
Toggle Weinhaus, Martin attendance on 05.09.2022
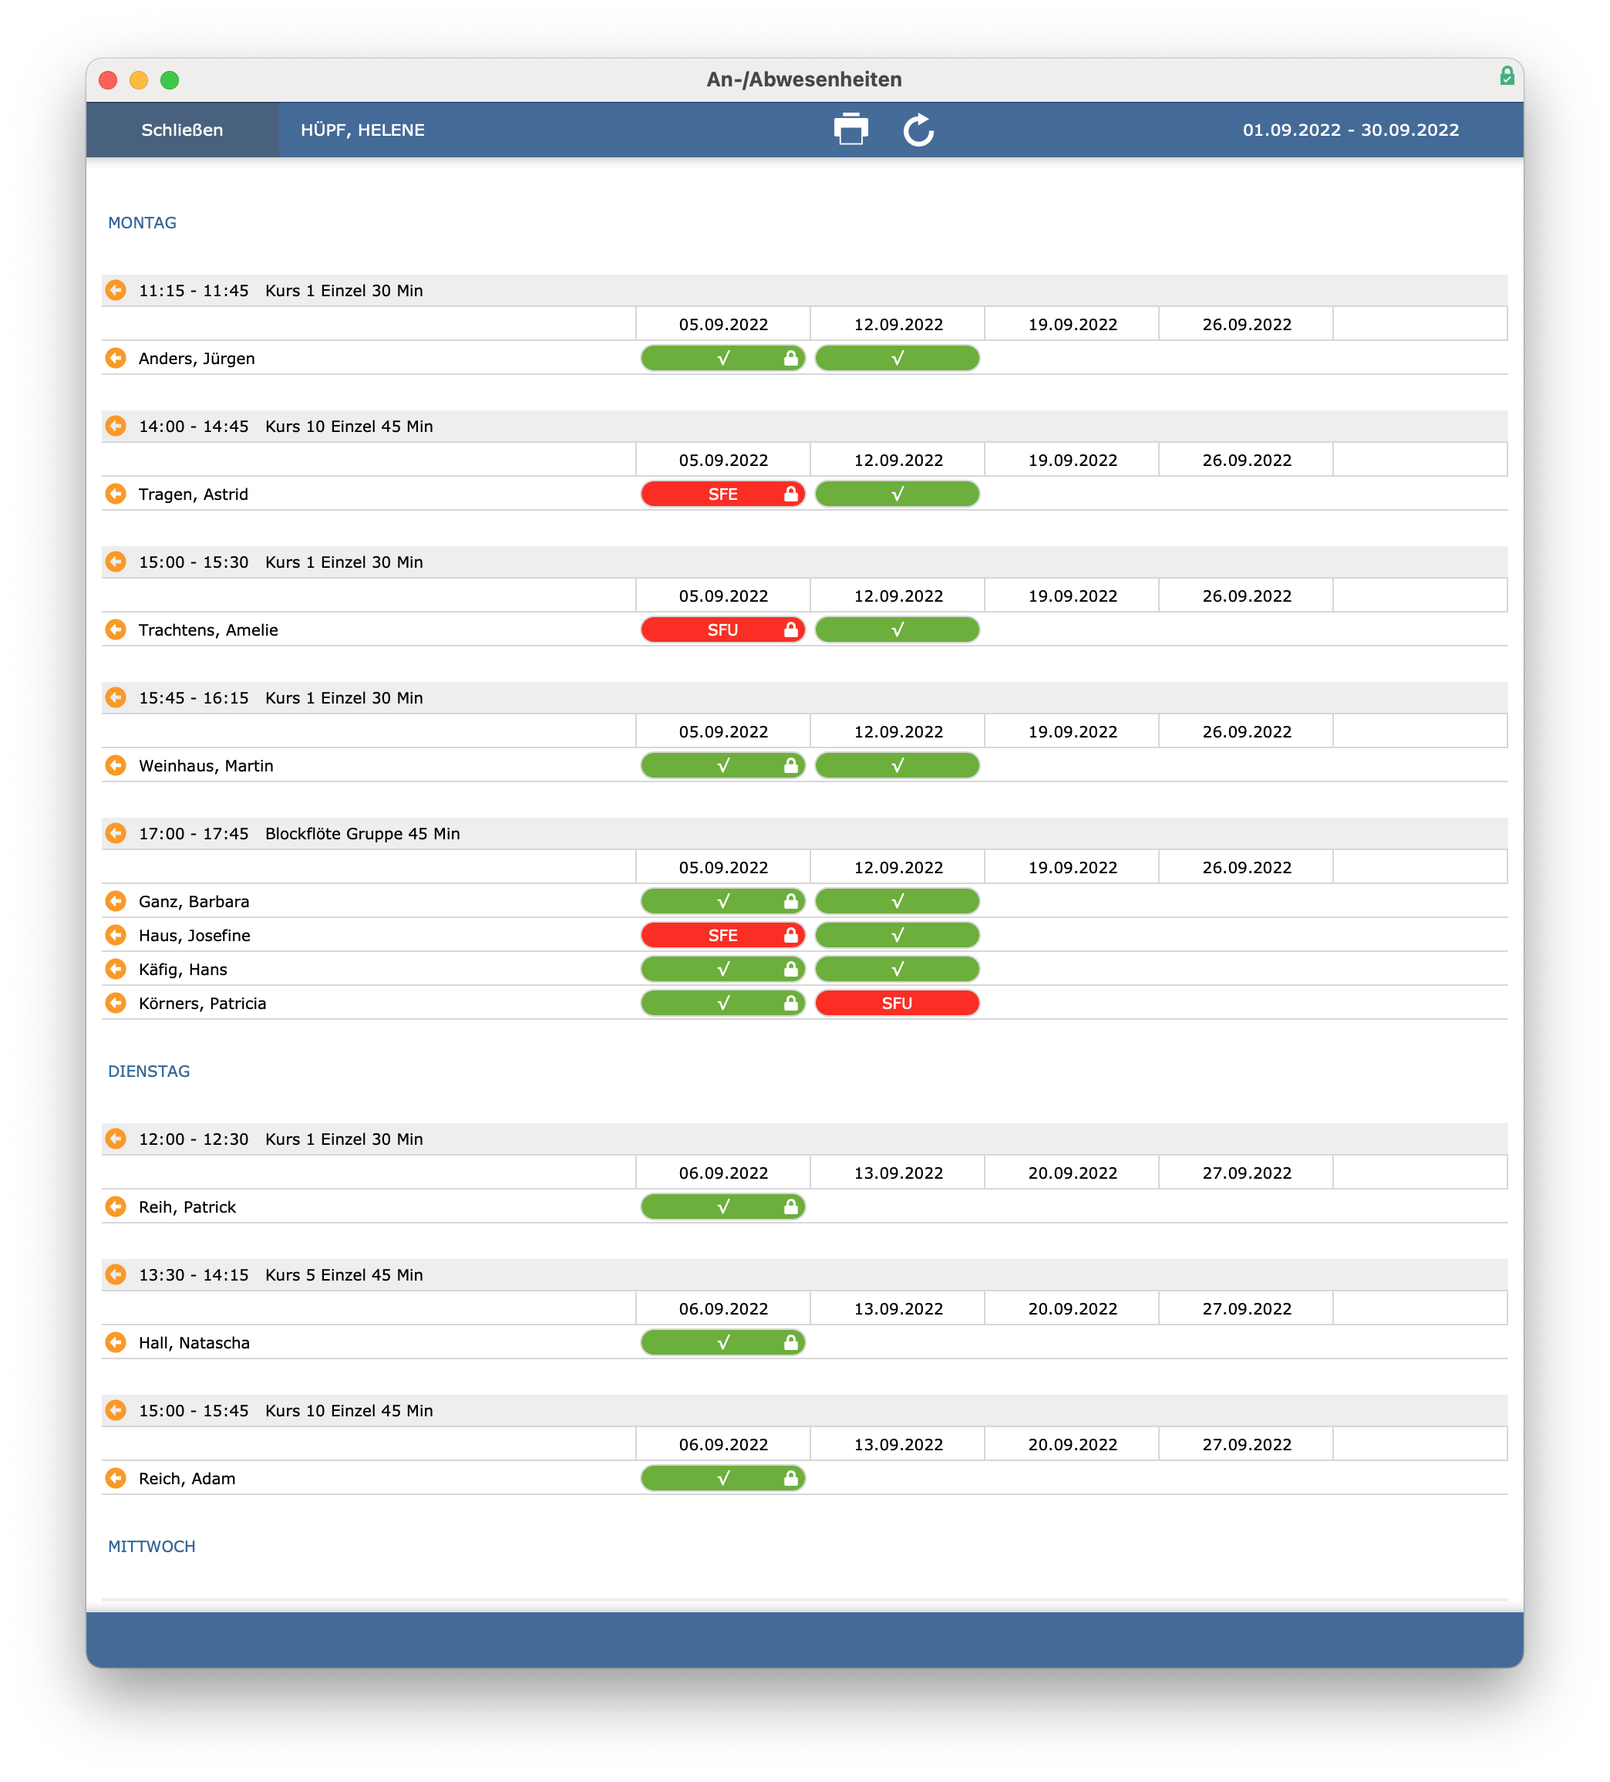pos(722,765)
